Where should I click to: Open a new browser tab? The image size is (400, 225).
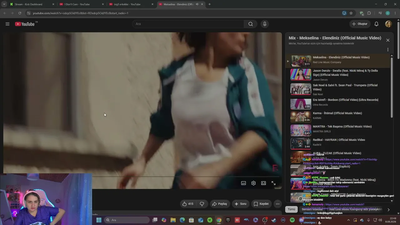coord(209,4)
